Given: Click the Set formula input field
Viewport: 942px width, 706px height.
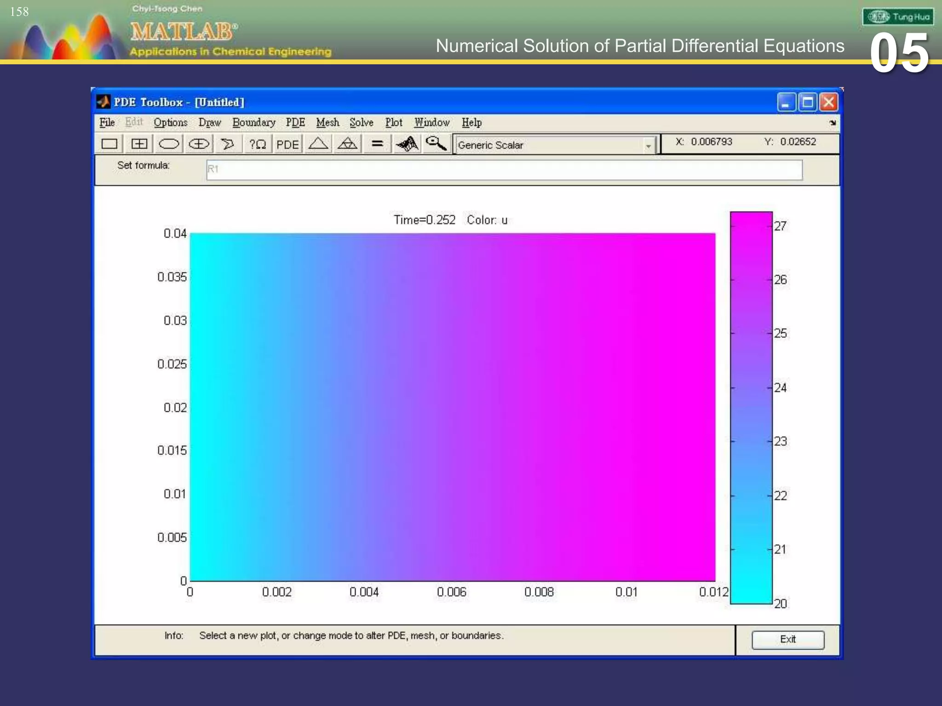Looking at the screenshot, I should (504, 170).
